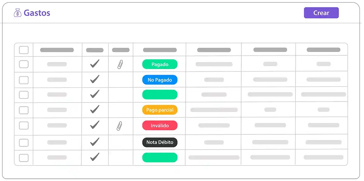Click the checkmark in the Nota Débito row

click(x=95, y=141)
